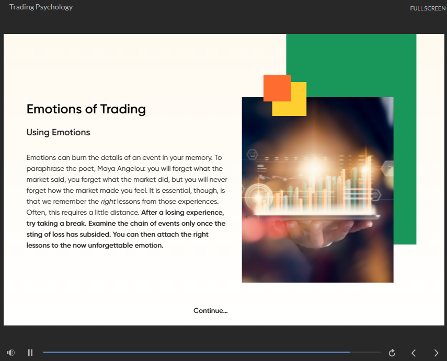Screen dimensions: 447x361
Task: Click the text 'Maya Angelou'
Action: [x=121, y=169]
